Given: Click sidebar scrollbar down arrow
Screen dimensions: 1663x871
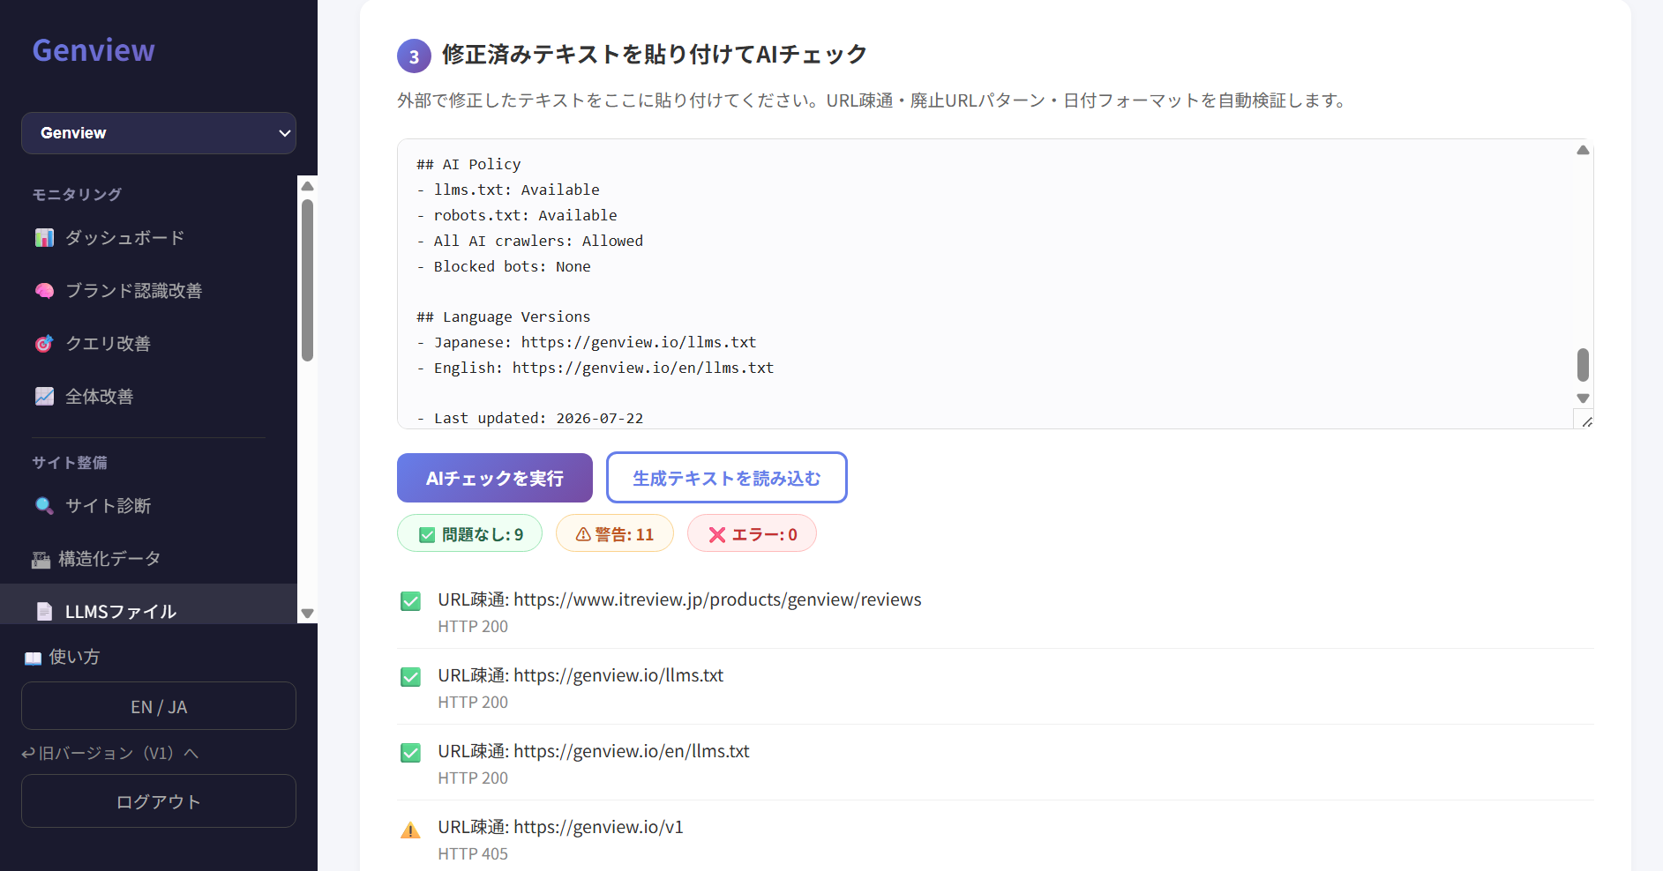Looking at the screenshot, I should (307, 614).
